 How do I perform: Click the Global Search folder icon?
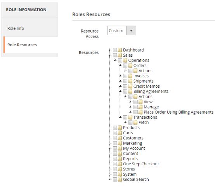pyautogui.click(x=120, y=180)
